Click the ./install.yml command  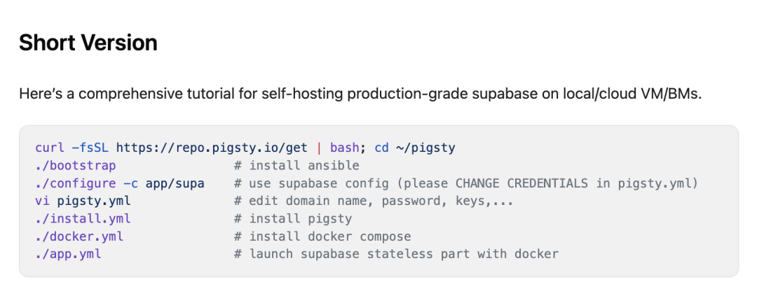click(x=83, y=218)
